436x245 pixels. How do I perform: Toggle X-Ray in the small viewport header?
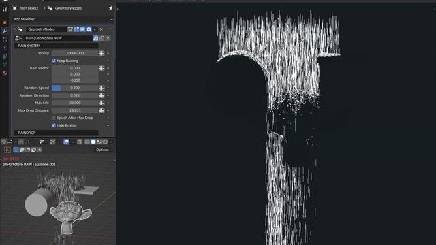[80, 142]
